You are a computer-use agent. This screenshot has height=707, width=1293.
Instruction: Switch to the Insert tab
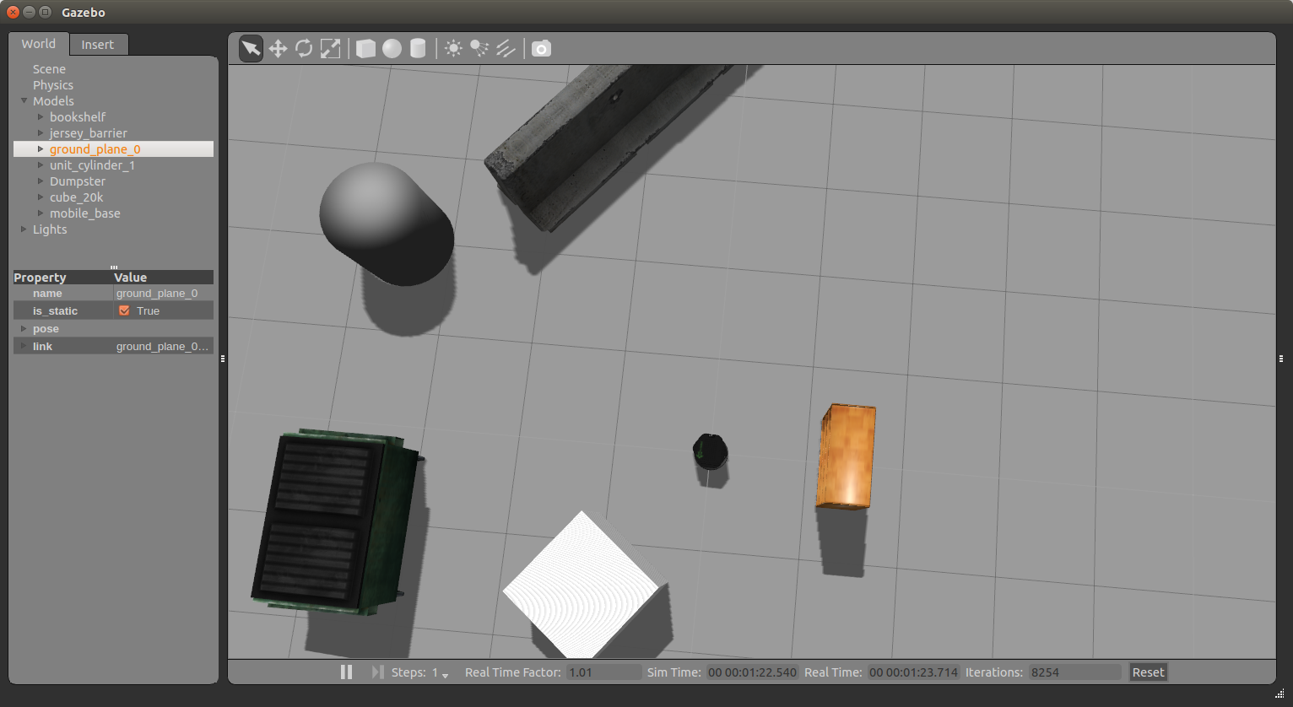(98, 45)
